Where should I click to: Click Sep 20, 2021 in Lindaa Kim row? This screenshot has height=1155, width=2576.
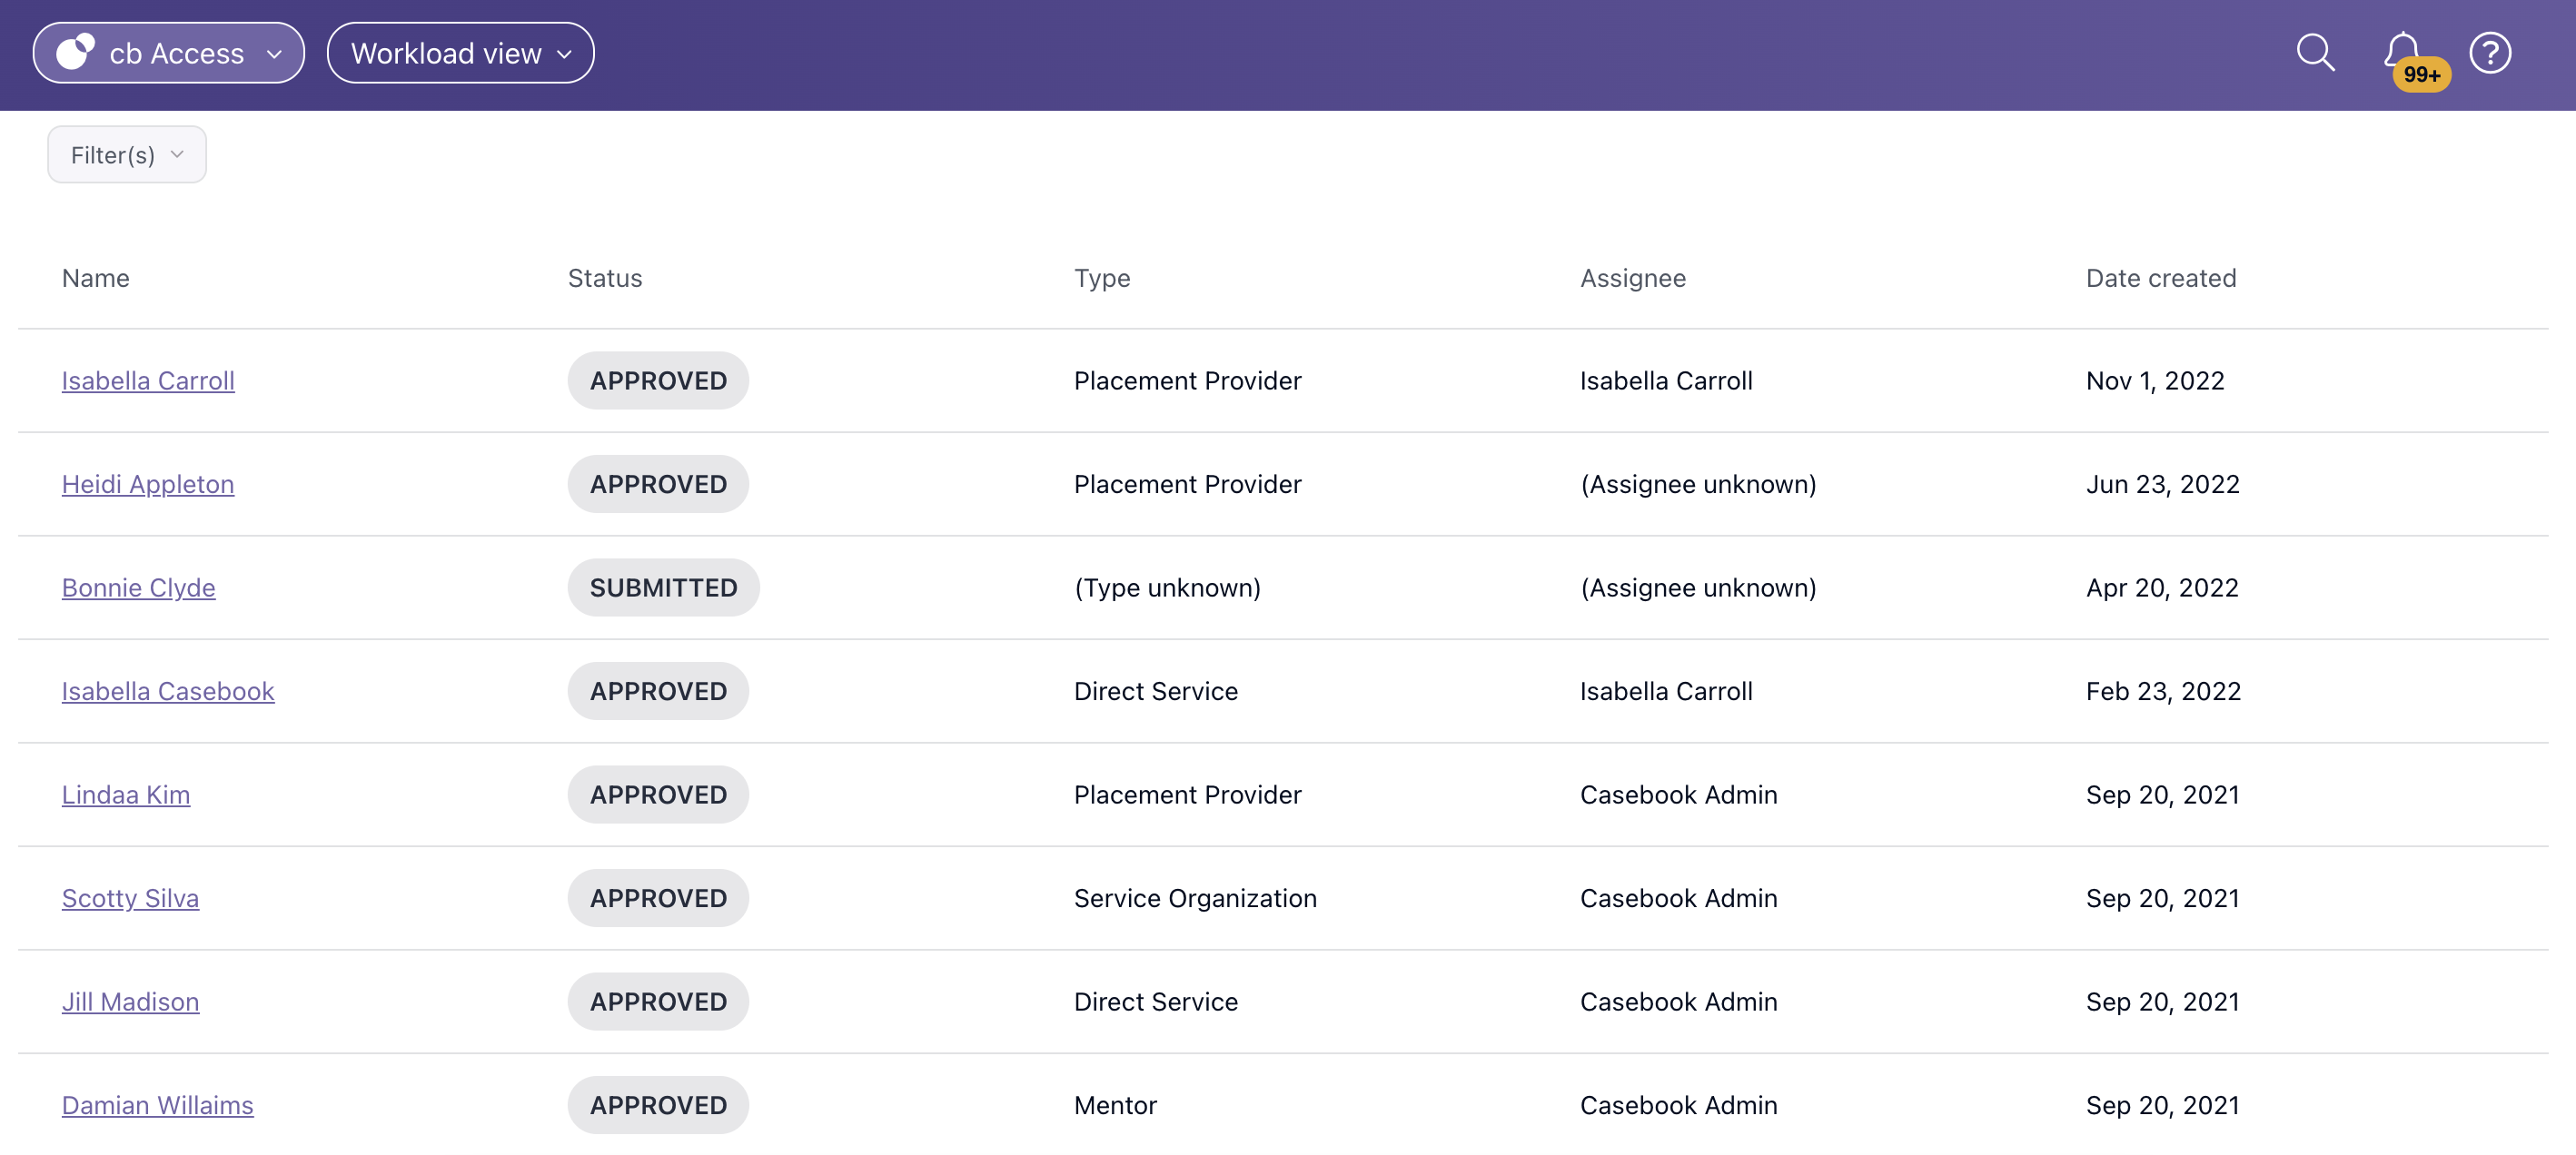pos(2163,795)
